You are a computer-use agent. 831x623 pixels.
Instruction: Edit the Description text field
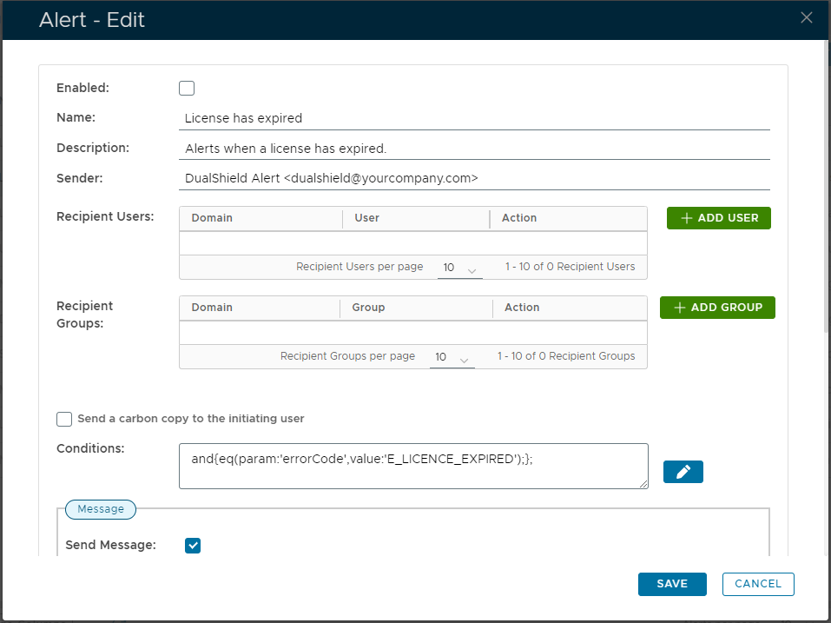point(474,149)
